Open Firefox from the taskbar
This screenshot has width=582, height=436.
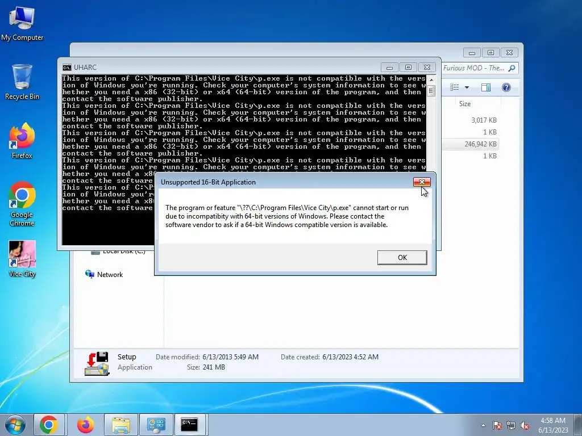pos(85,425)
